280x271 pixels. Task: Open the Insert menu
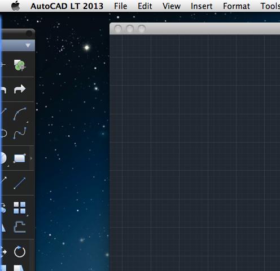click(x=202, y=6)
